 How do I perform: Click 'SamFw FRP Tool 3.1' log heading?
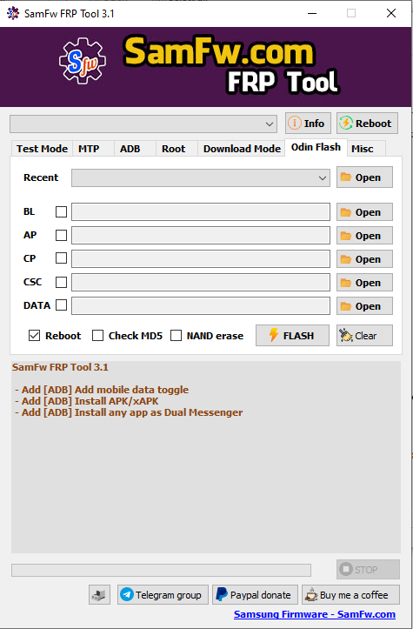(x=60, y=367)
